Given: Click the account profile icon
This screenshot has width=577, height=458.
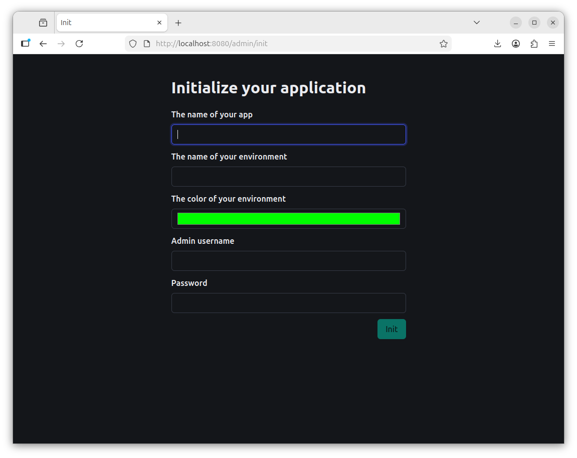Looking at the screenshot, I should click(x=516, y=44).
